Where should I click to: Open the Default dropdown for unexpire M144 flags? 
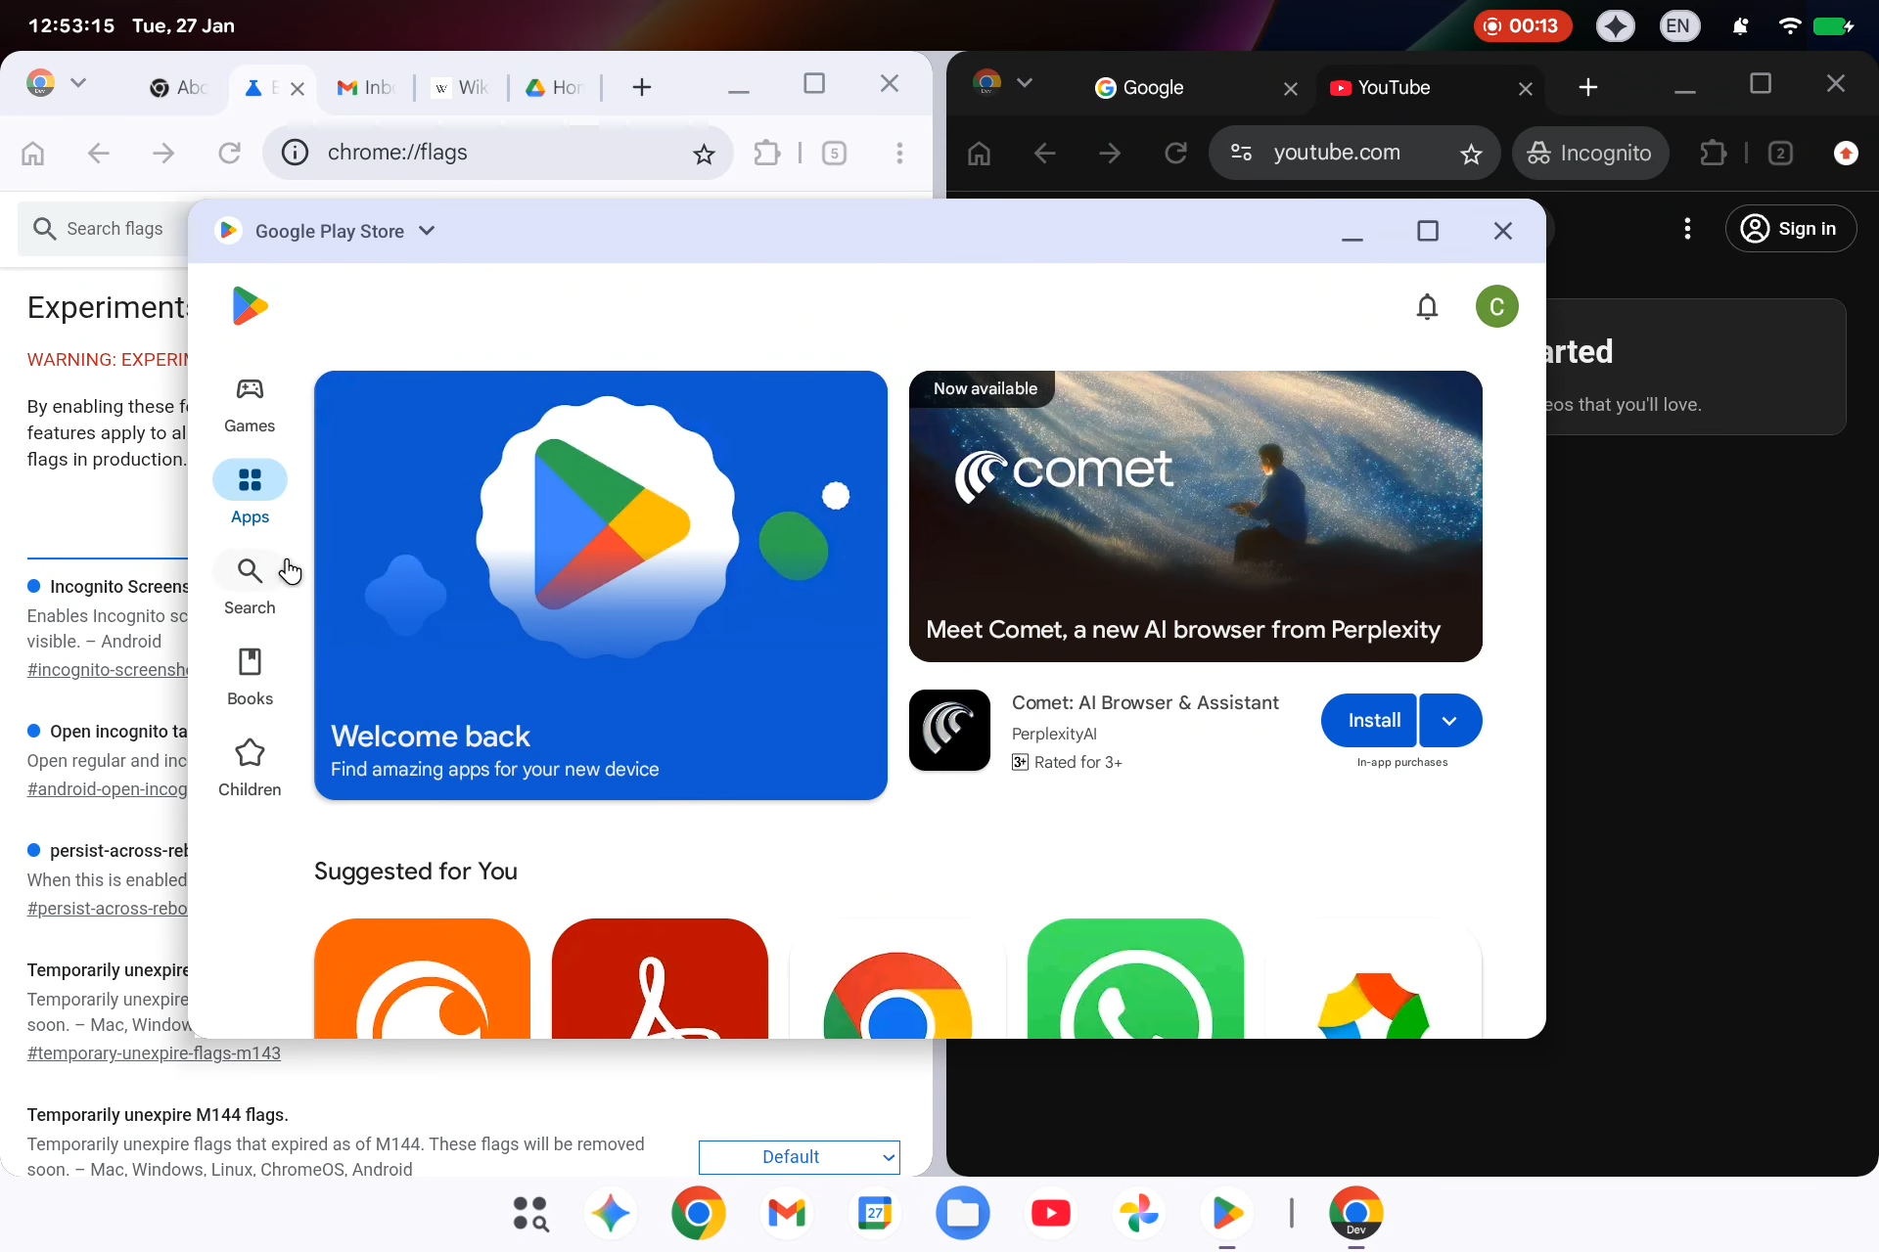[x=799, y=1156]
